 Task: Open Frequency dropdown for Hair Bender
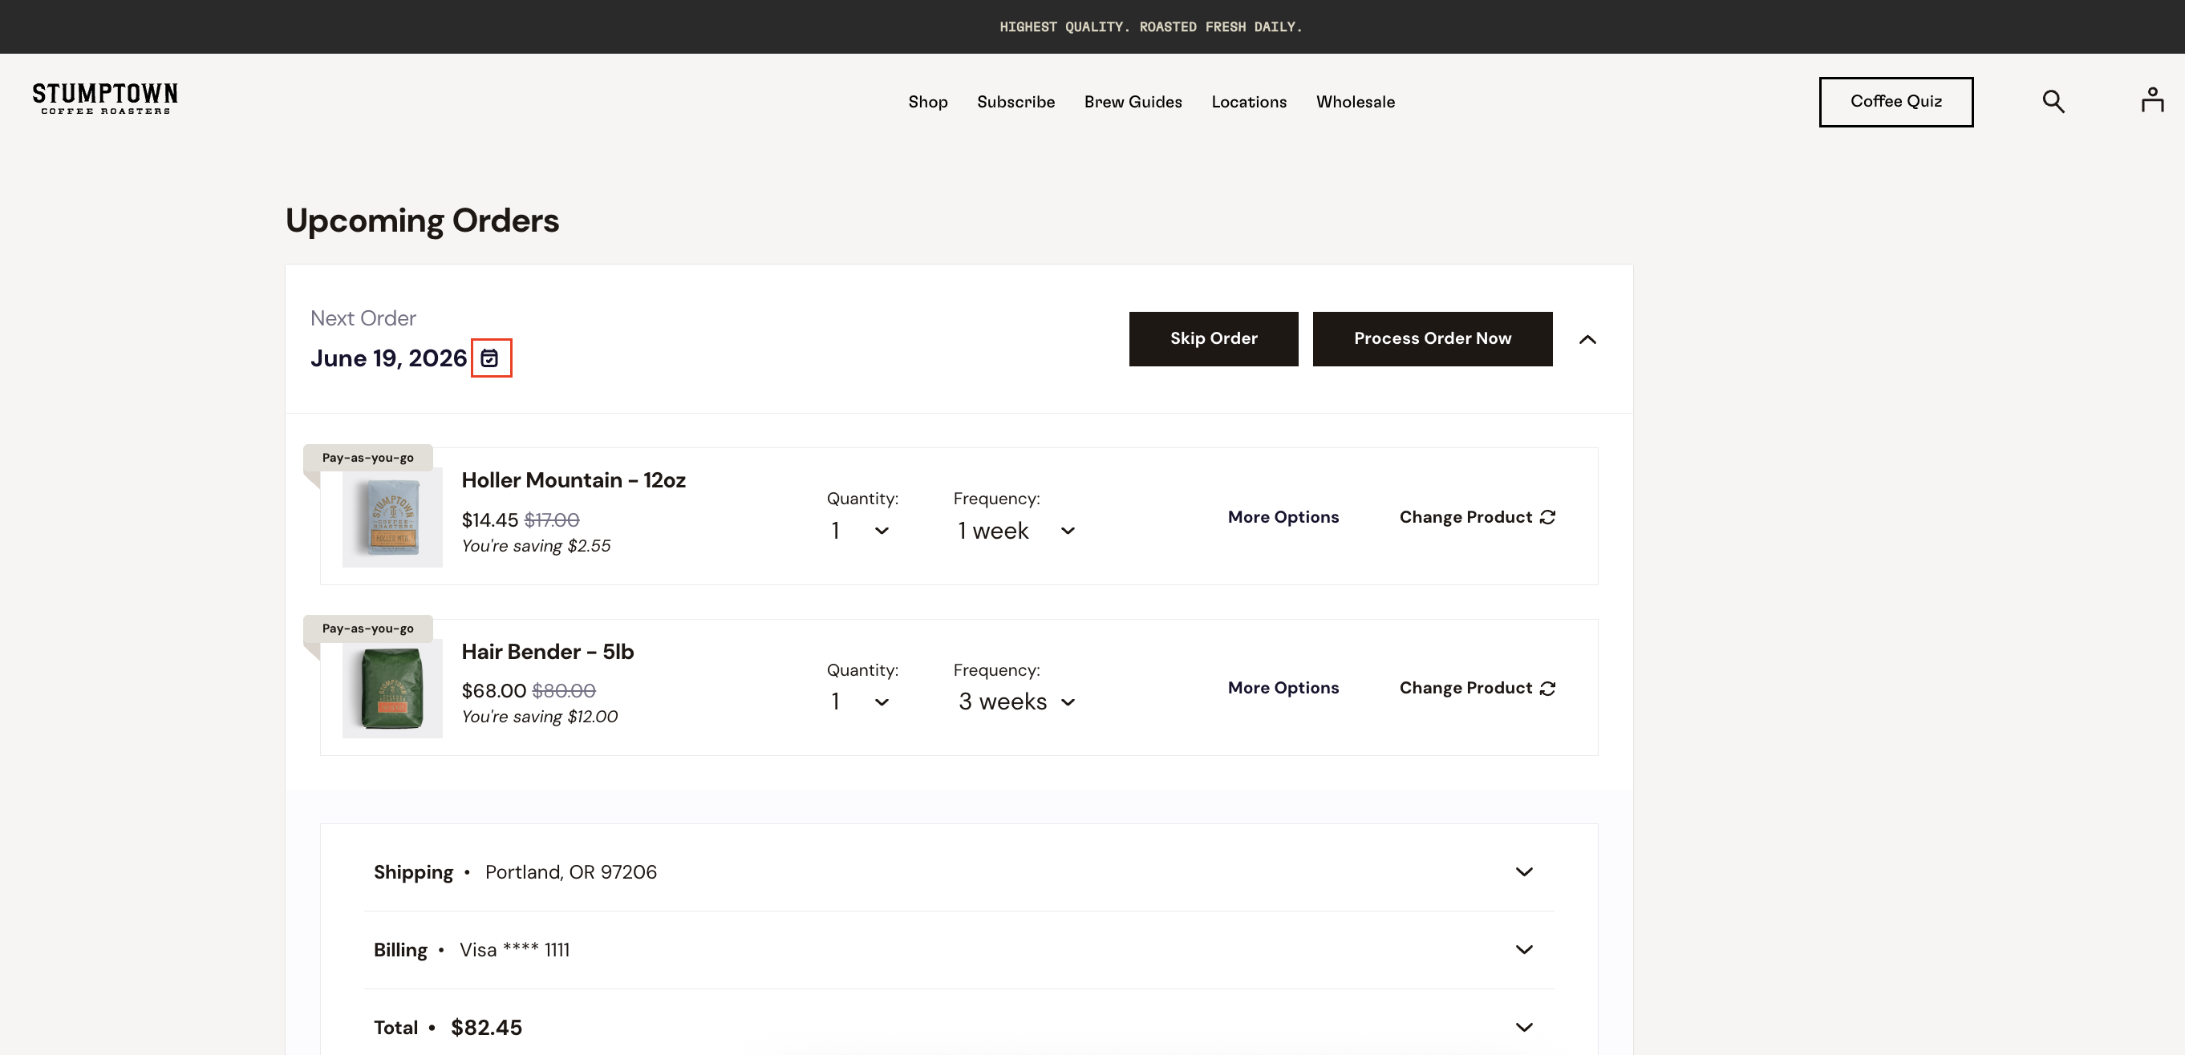click(x=1016, y=702)
